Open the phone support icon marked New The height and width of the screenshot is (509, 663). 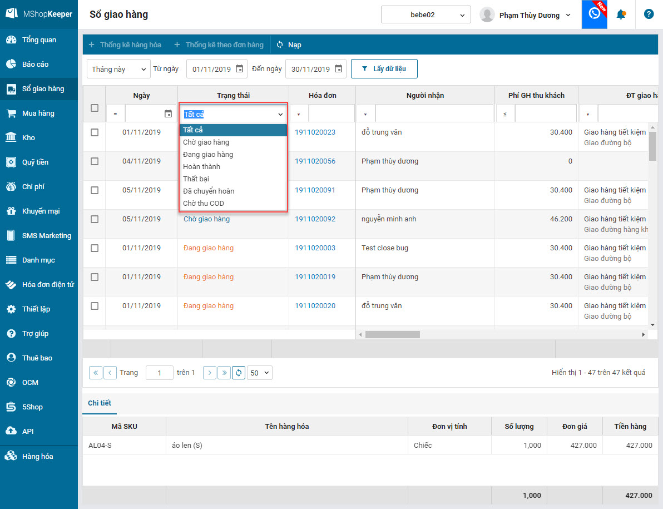point(594,14)
